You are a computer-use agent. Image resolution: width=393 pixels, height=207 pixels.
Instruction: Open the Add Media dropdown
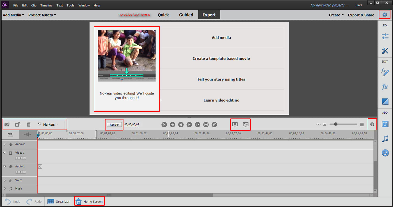tap(13, 15)
